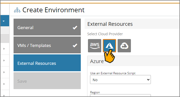Image resolution: width=180 pixels, height=97 pixels.
Task: Open the External Resources step tab
Action: 47,63
